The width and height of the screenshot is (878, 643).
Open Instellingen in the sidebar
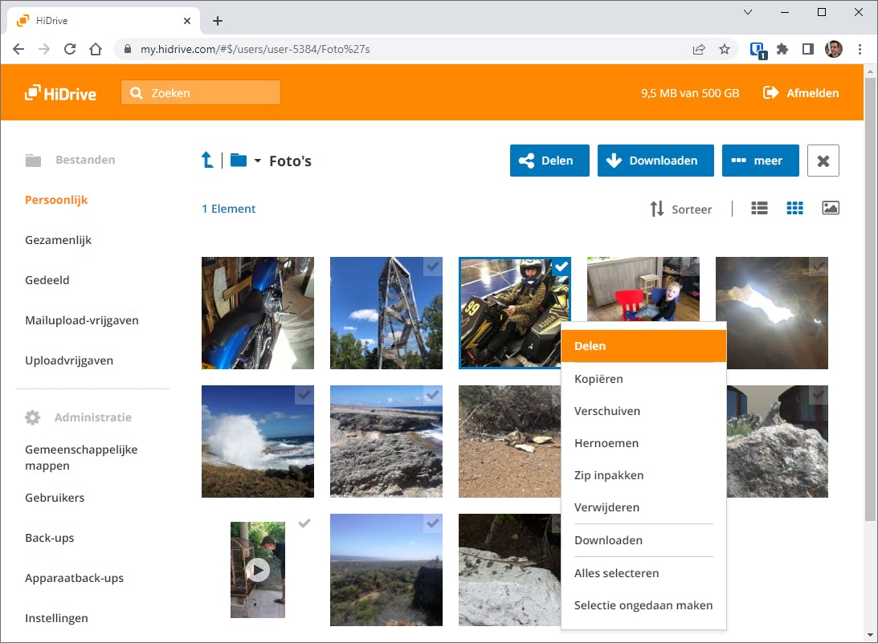(x=56, y=618)
